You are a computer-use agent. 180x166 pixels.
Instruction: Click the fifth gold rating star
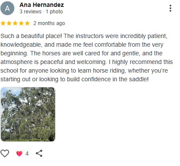(27, 23)
